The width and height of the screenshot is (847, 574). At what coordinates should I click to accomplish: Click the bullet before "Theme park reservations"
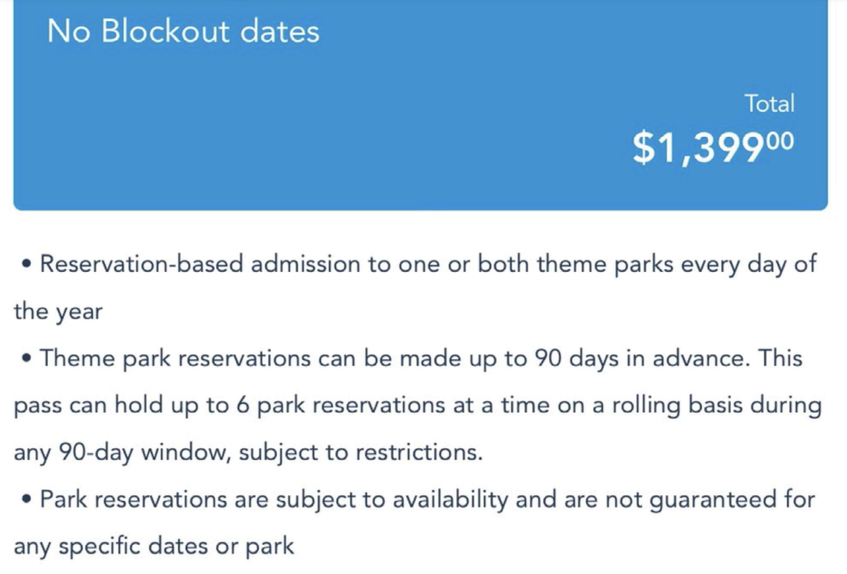pyautogui.click(x=27, y=359)
